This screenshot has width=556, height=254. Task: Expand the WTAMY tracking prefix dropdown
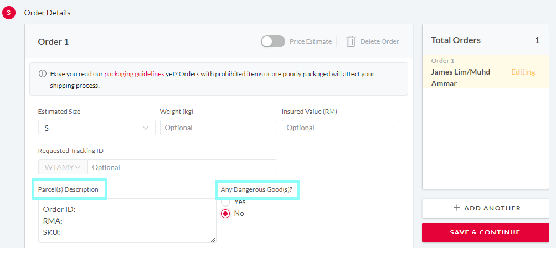[x=63, y=167]
